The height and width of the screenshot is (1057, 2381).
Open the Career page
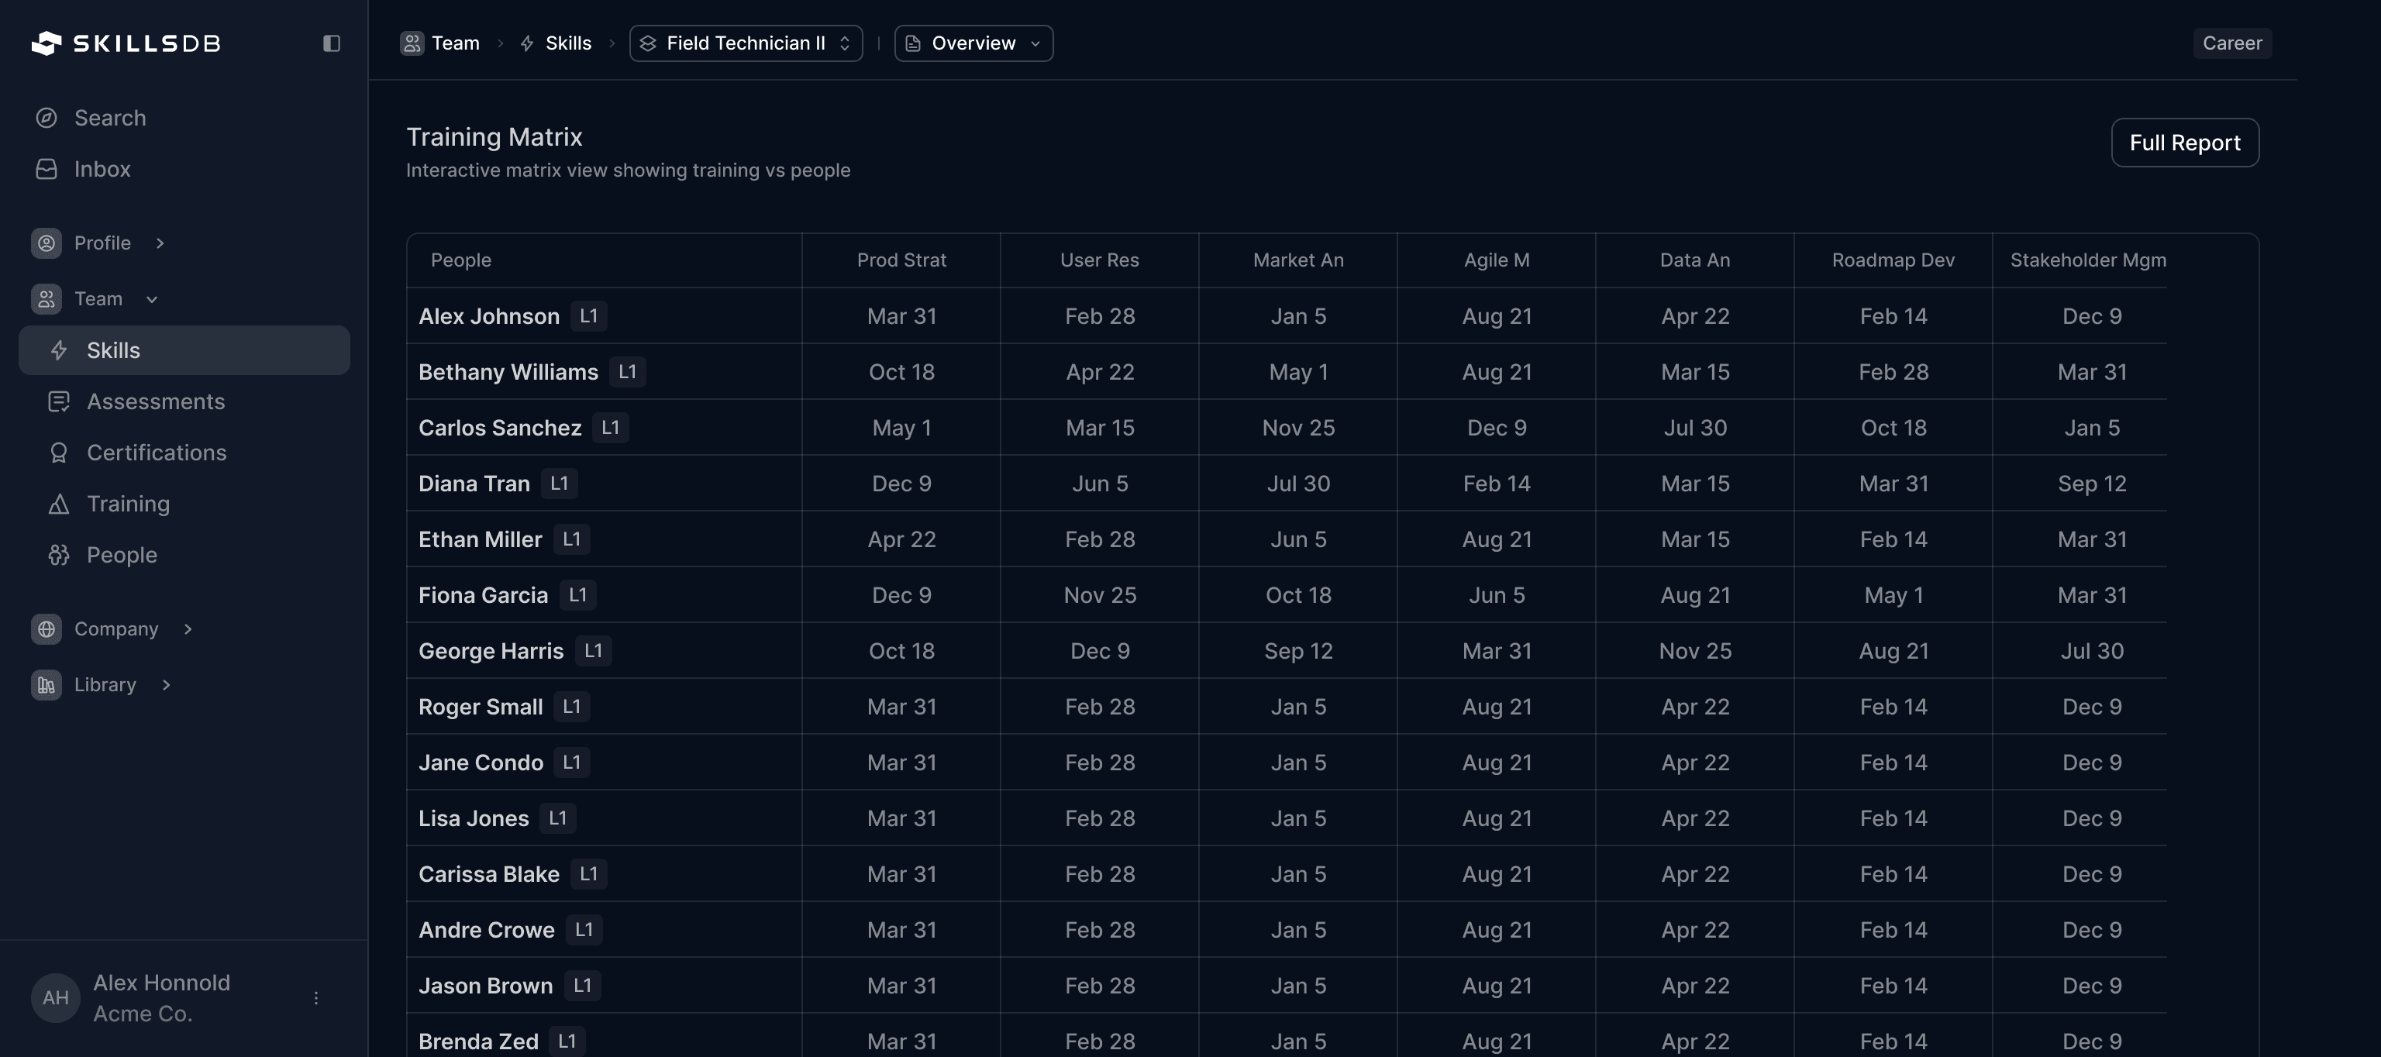coord(2232,43)
